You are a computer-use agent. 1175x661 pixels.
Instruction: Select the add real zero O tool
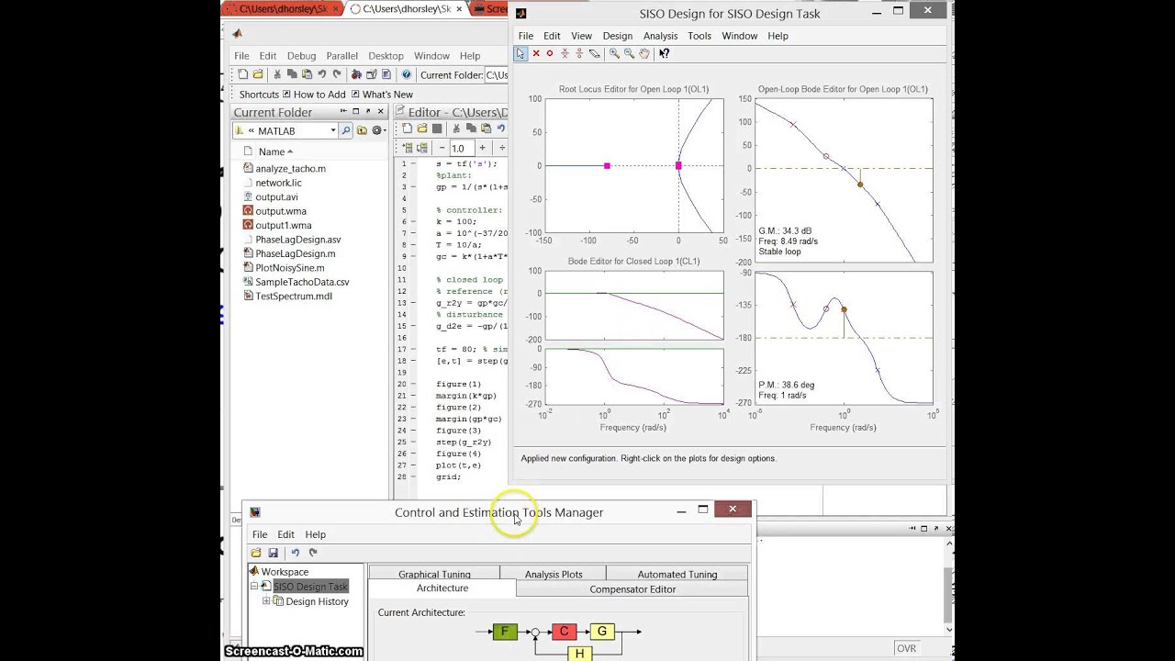(550, 53)
